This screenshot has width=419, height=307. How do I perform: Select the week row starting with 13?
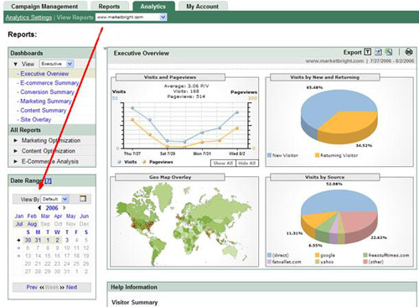(18, 256)
